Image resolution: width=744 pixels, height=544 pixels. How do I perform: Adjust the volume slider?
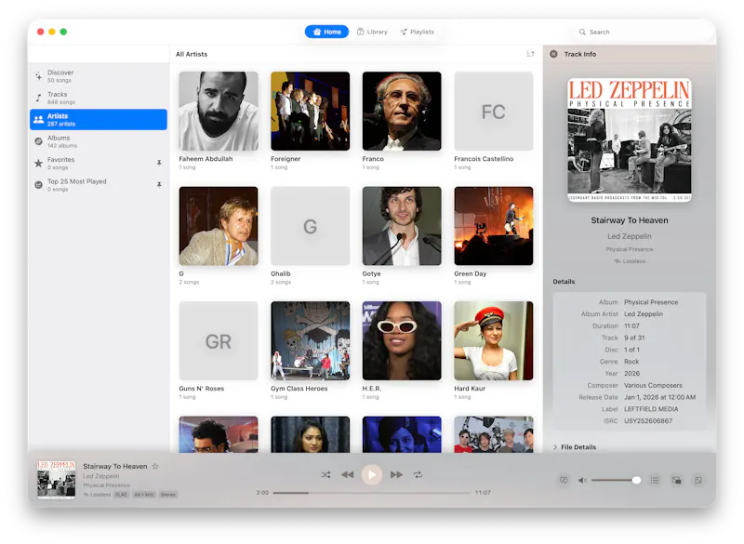pyautogui.click(x=616, y=481)
